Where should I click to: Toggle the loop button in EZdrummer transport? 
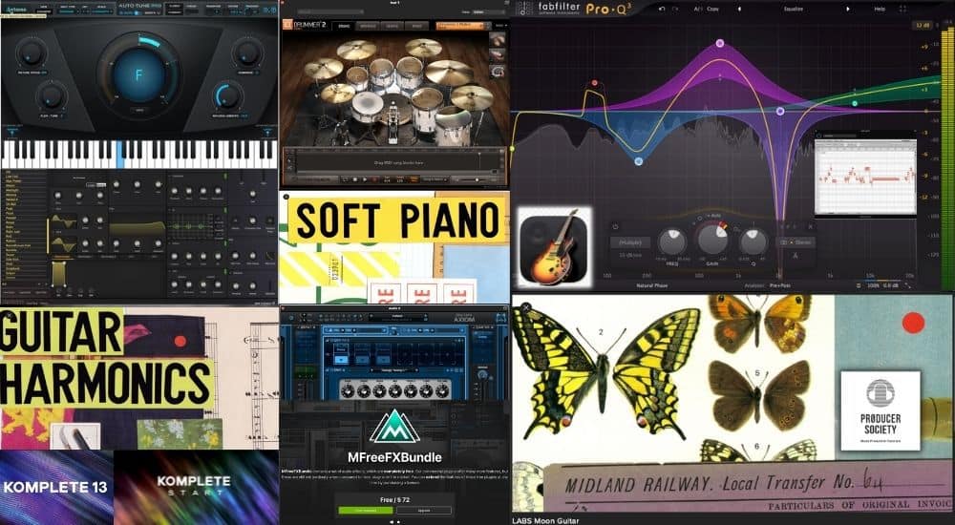point(345,179)
